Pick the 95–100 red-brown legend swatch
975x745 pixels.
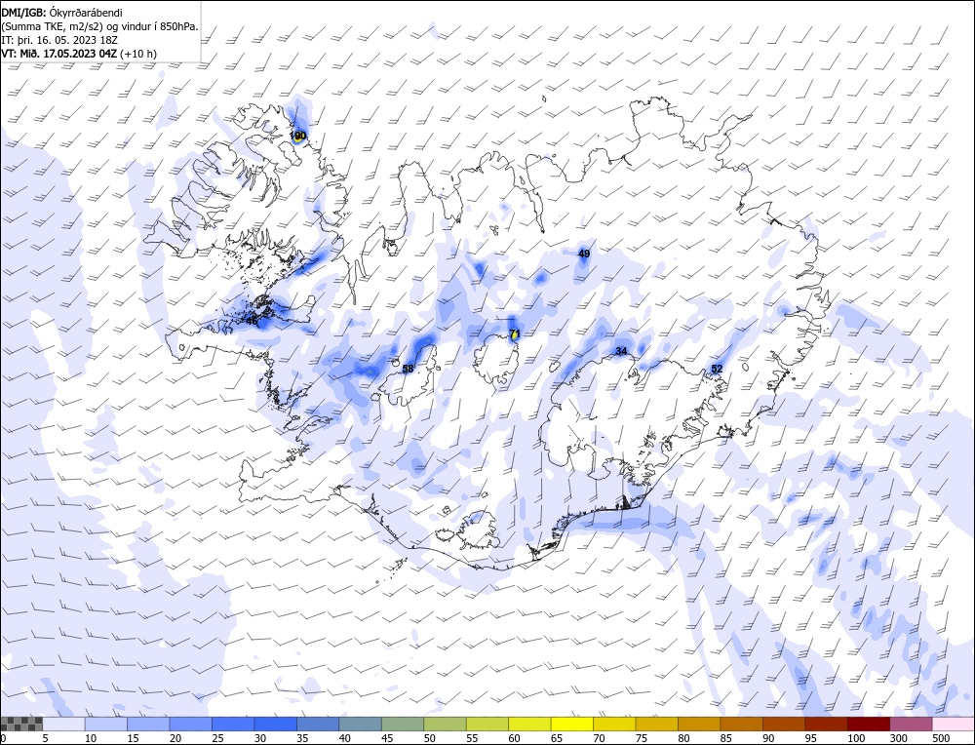tap(826, 724)
